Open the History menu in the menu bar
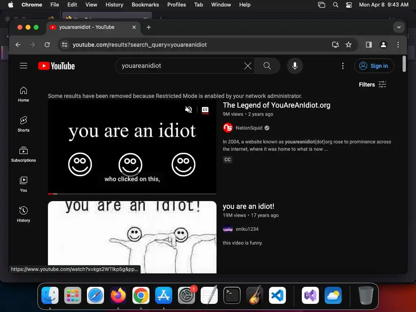The width and height of the screenshot is (416, 312). 114,4
